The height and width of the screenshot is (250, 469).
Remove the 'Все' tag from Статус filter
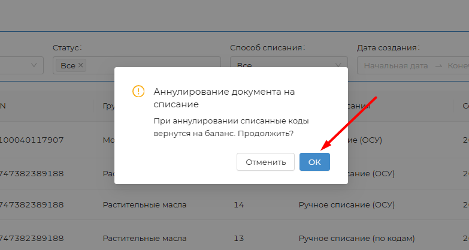(81, 65)
